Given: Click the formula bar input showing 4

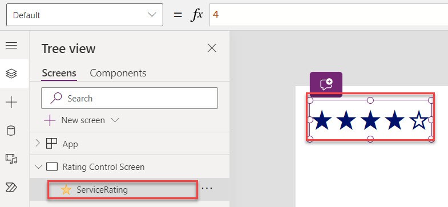Looking at the screenshot, I should coord(329,15).
